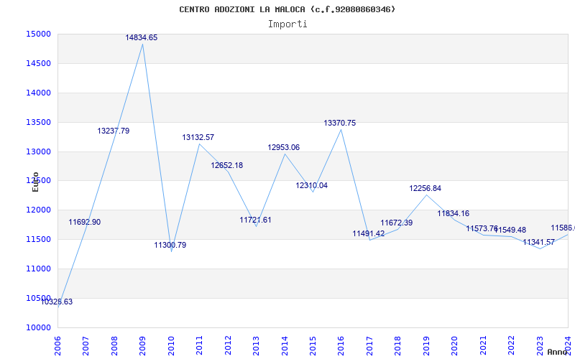Click the 12256.84 data label
575x359 pixels.
(425, 188)
